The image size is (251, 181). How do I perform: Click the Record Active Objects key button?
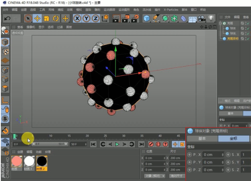point(151,144)
